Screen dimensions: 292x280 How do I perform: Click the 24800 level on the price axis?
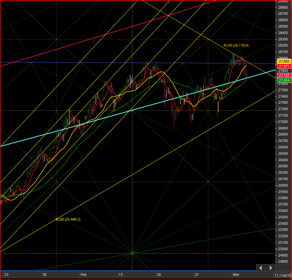283,262
